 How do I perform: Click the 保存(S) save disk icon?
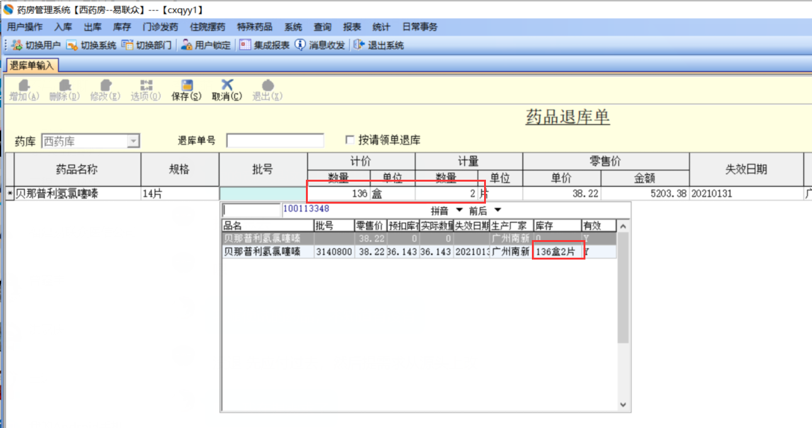point(187,85)
